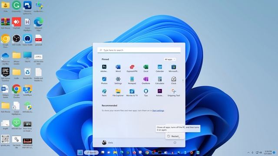Open Google Chrome from the taskbar

click(x=147, y=153)
